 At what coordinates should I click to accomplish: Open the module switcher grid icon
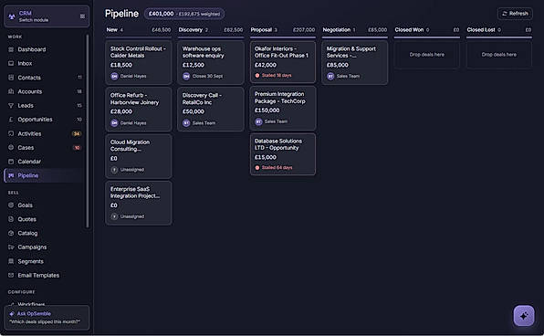tap(82, 16)
